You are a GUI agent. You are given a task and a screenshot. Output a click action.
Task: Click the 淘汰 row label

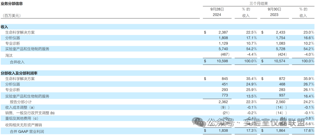9,55
